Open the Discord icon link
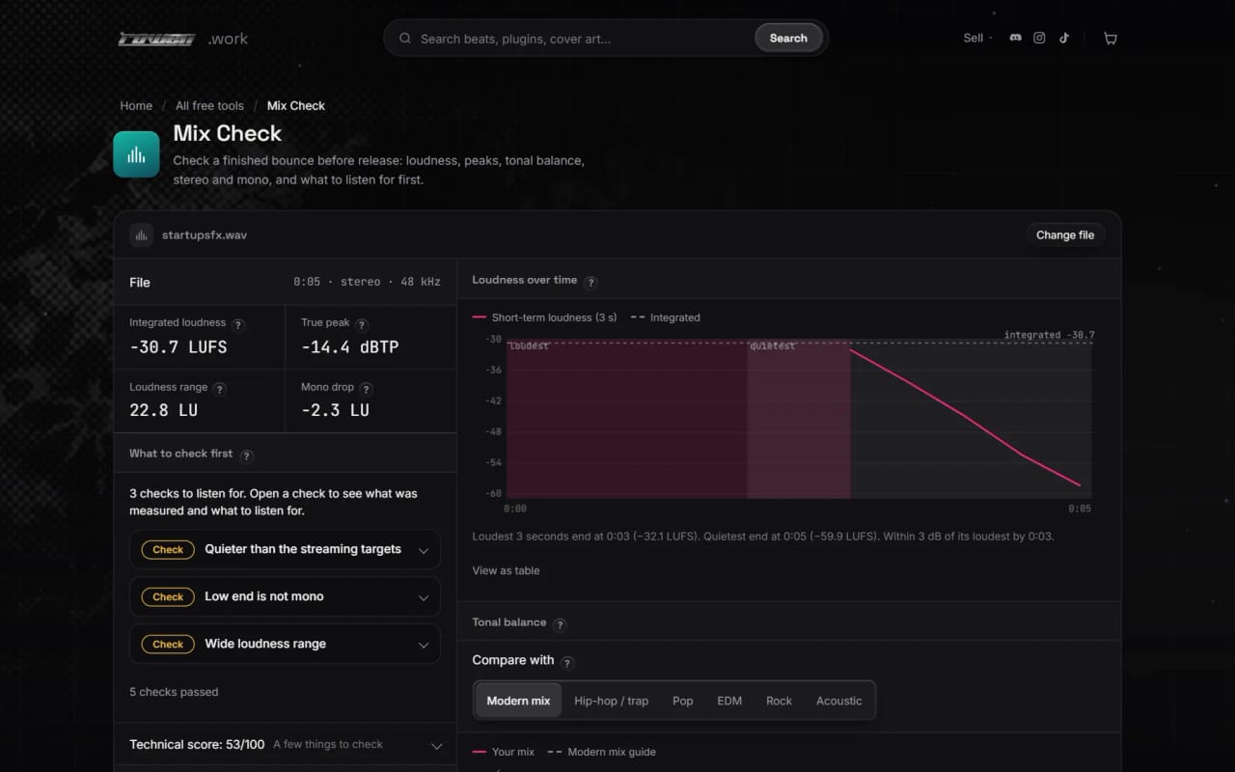This screenshot has height=772, width=1235. (1015, 38)
